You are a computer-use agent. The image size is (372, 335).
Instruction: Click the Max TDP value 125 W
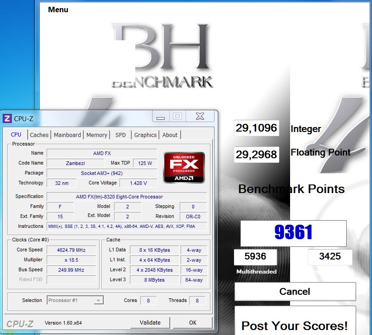(145, 163)
